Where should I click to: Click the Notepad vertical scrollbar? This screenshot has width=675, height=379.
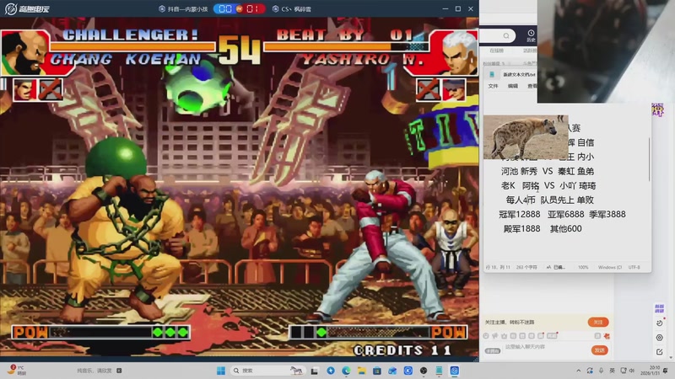point(649,159)
